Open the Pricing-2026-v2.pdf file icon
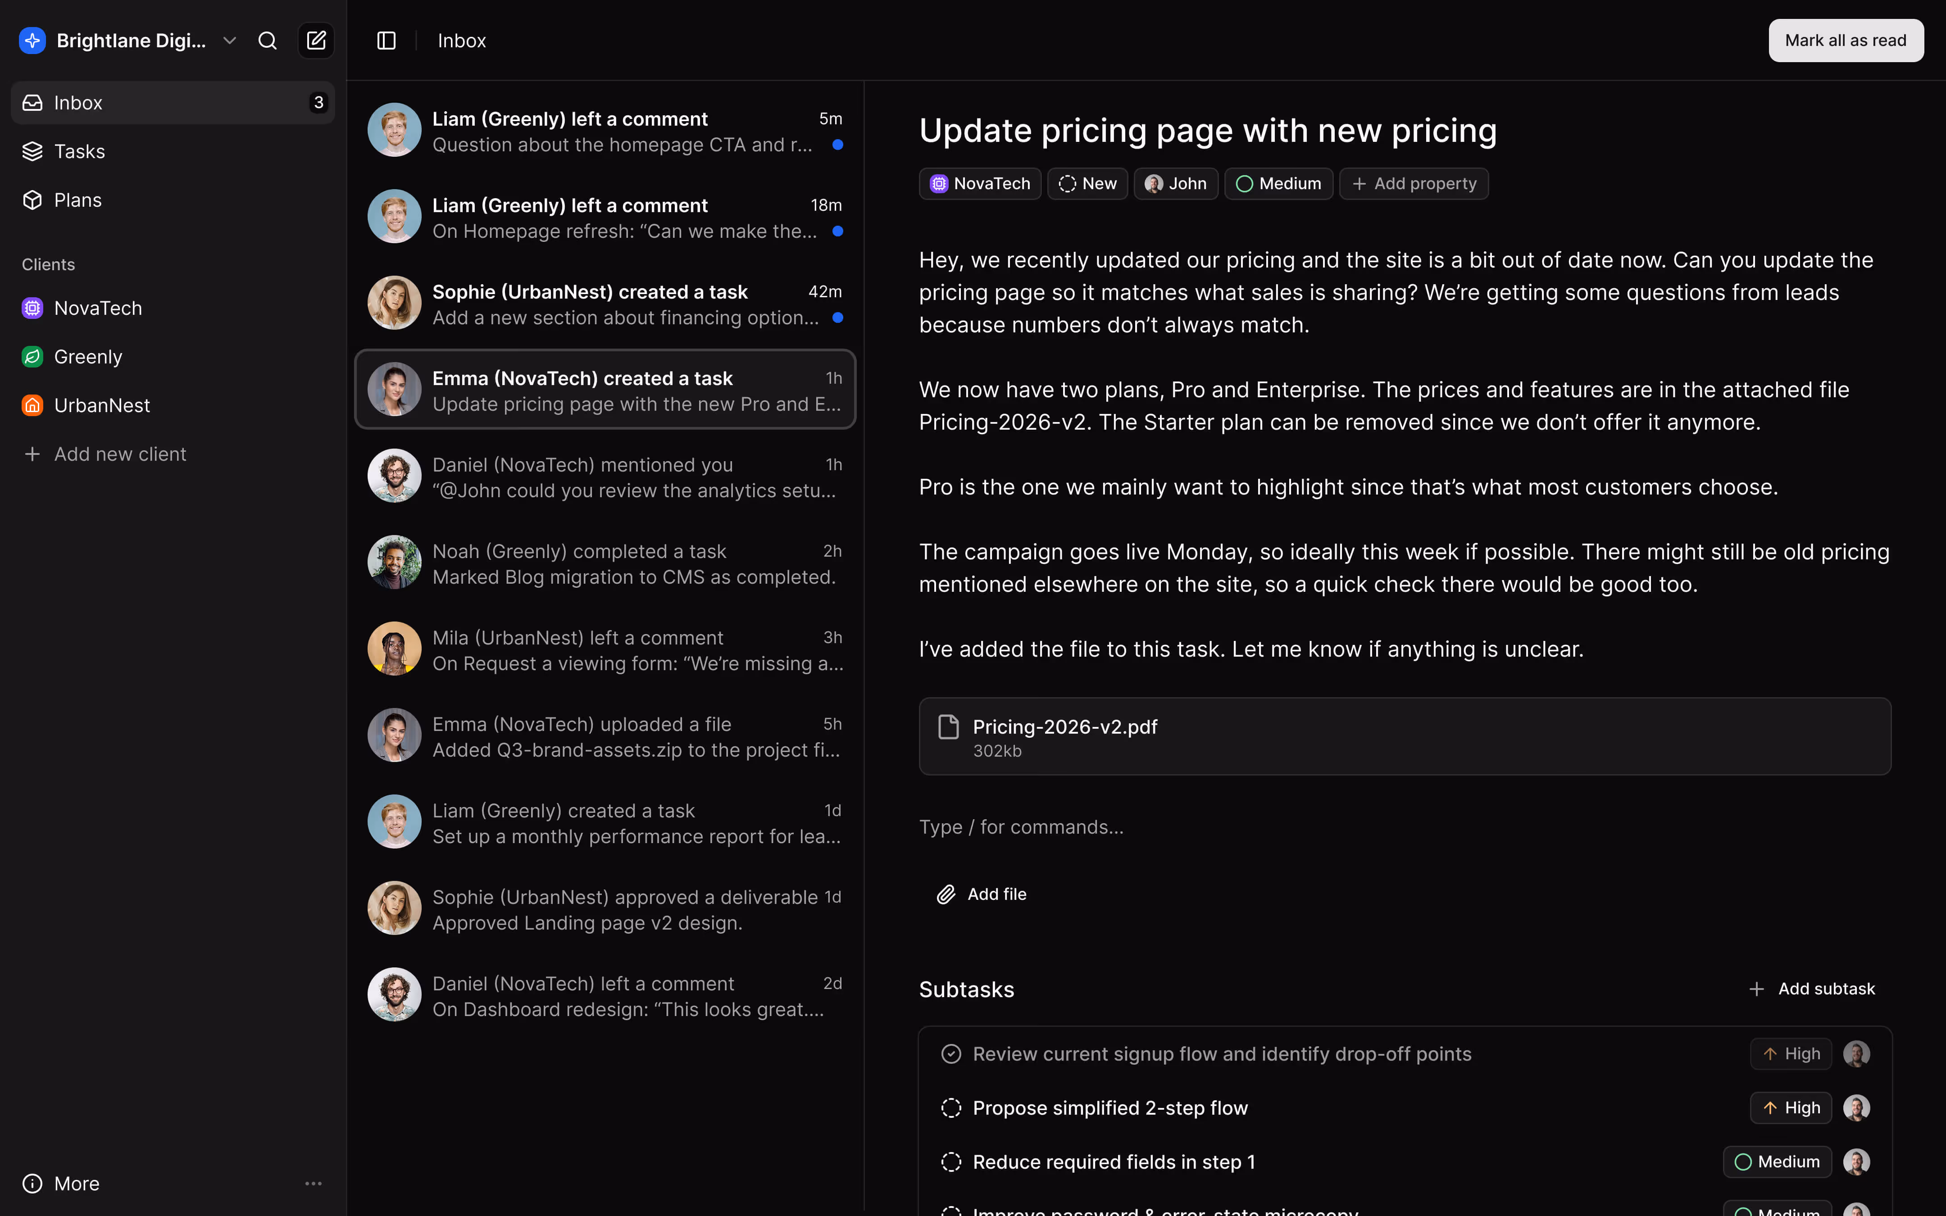Viewport: 1946px width, 1216px height. (x=948, y=726)
